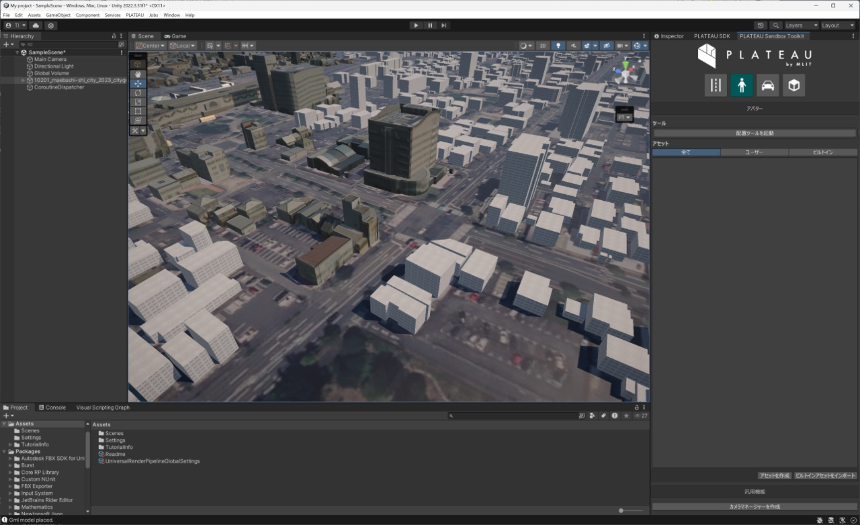Switch to the Game tab
The width and height of the screenshot is (860, 525).
point(175,36)
